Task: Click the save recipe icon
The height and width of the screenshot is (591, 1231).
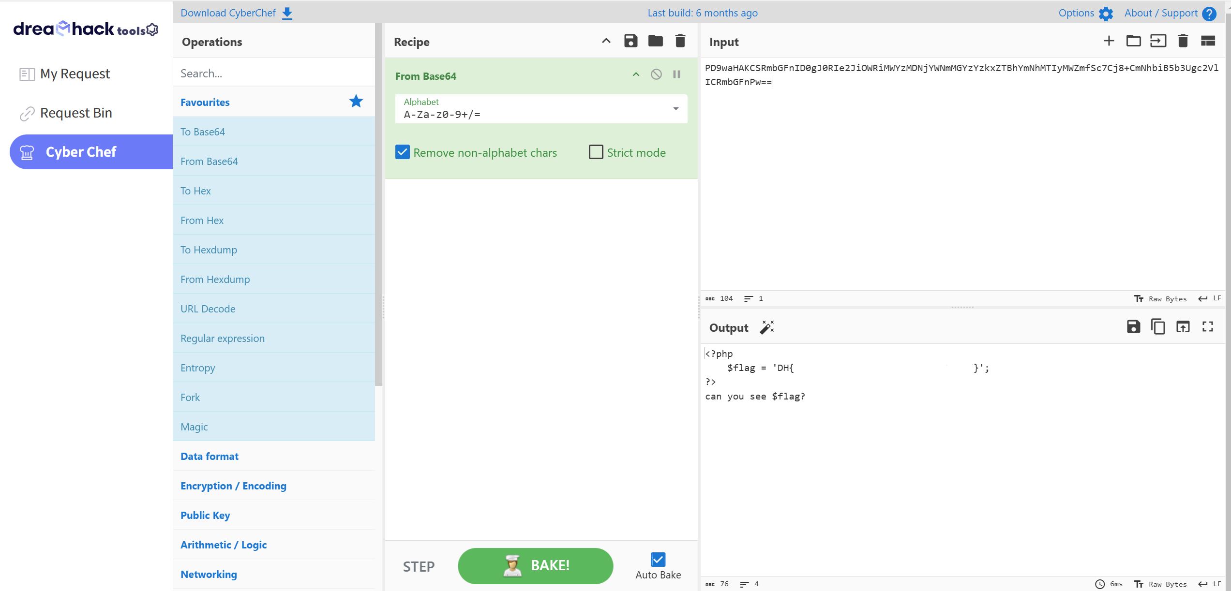Action: (631, 41)
